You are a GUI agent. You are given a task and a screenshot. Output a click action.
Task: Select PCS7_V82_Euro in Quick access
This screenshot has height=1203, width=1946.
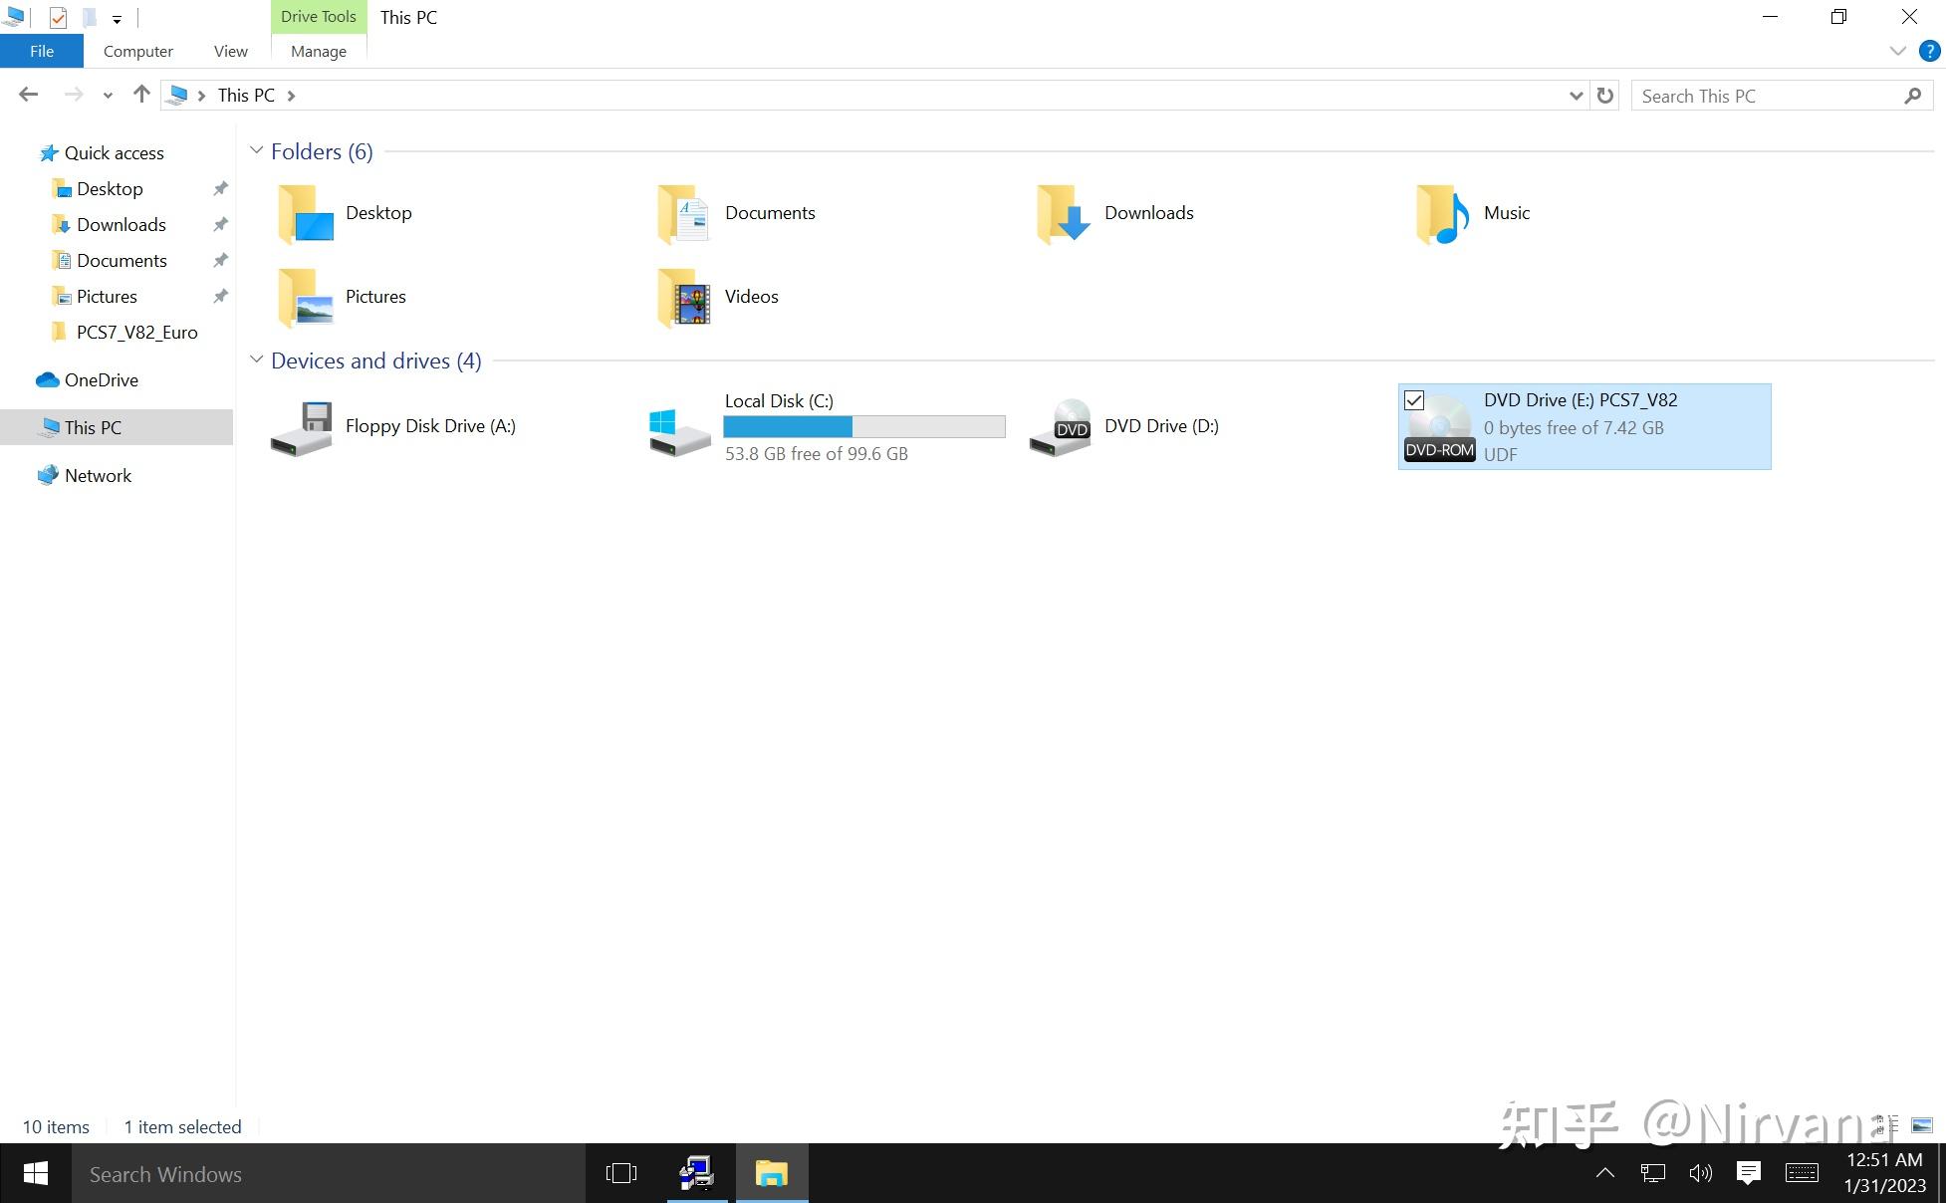[x=136, y=332]
